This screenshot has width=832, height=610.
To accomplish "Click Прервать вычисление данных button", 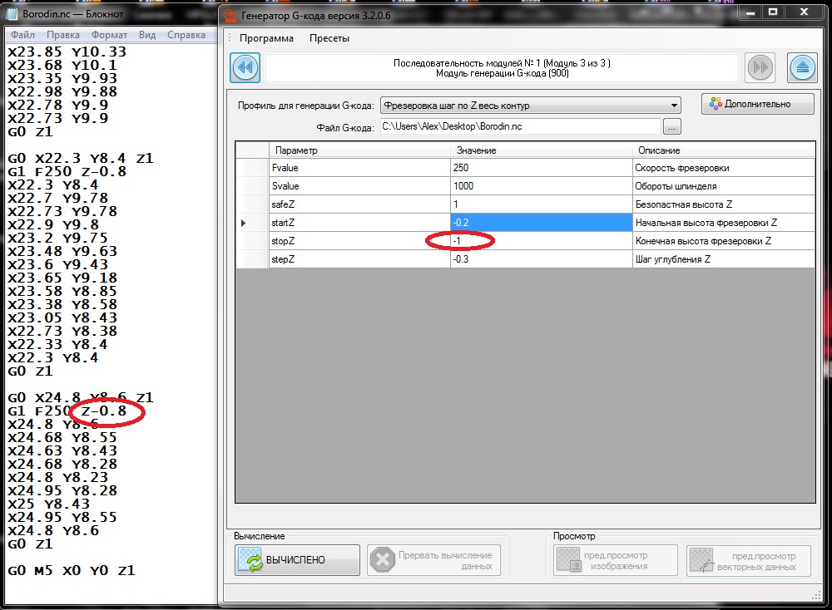I will pos(434,560).
